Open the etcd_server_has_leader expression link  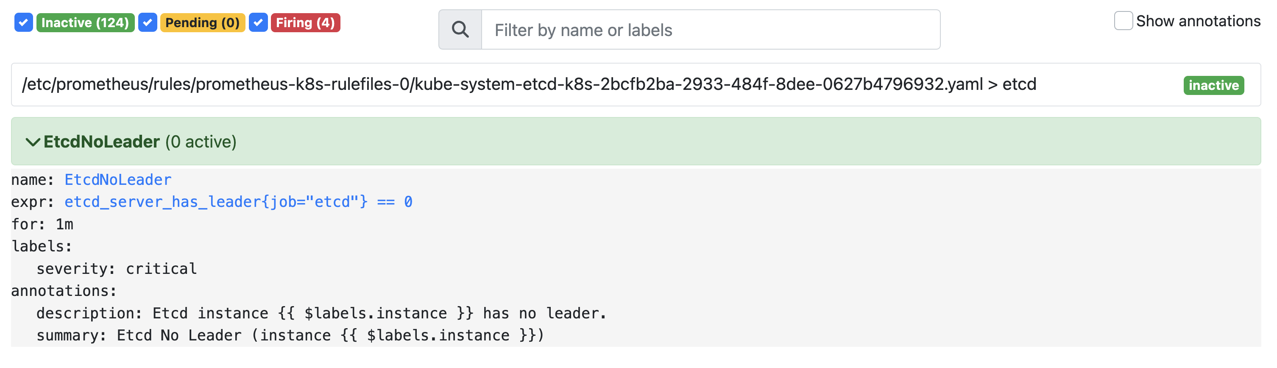(x=238, y=202)
